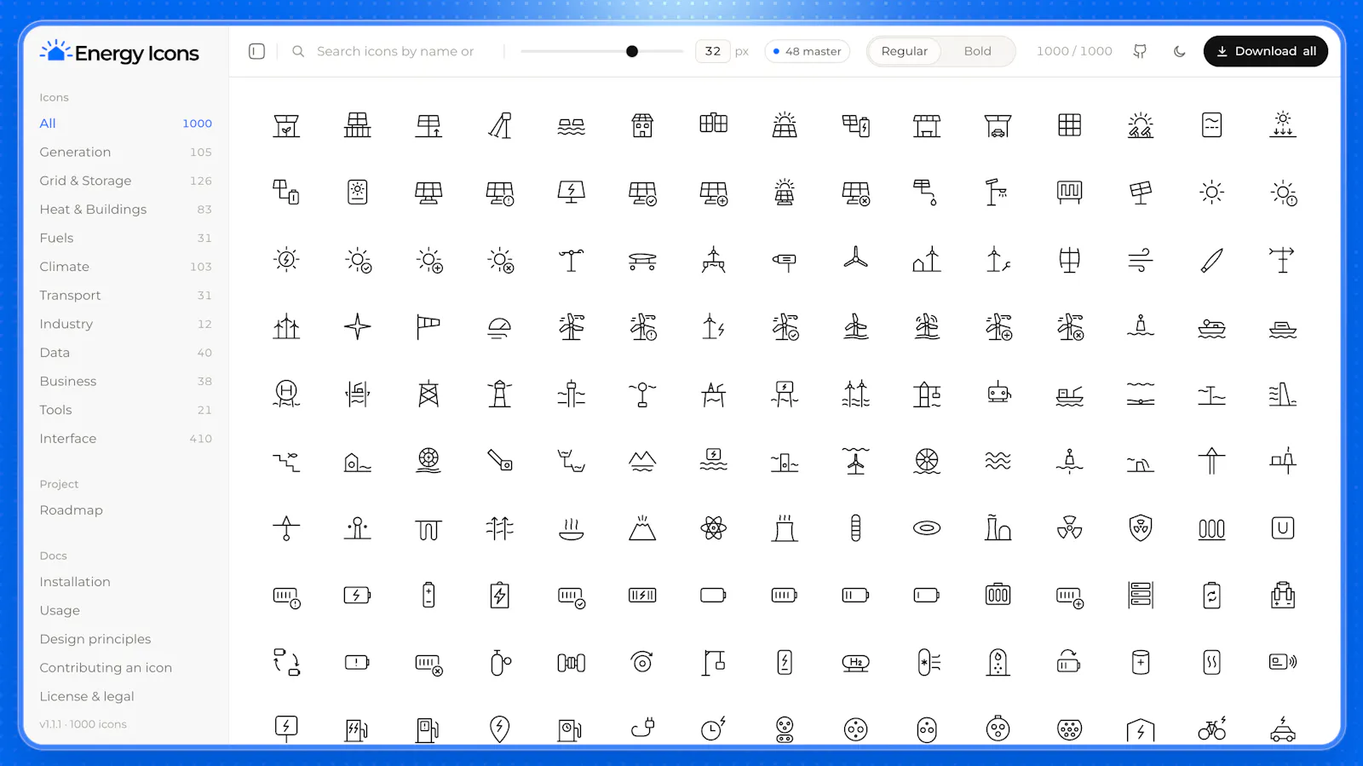Open License & legal page

(87, 696)
